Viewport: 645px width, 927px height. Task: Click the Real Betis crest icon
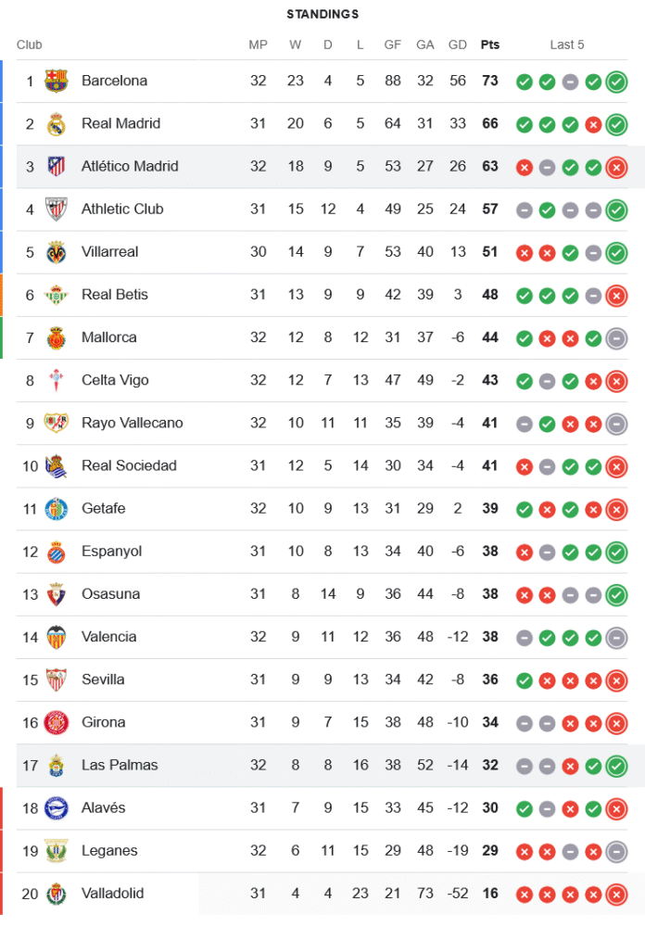(57, 295)
